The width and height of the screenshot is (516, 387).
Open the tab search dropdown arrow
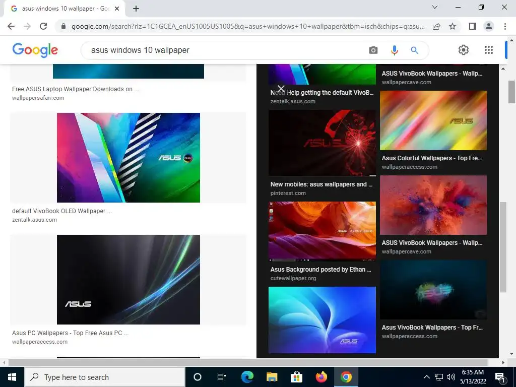435,7
